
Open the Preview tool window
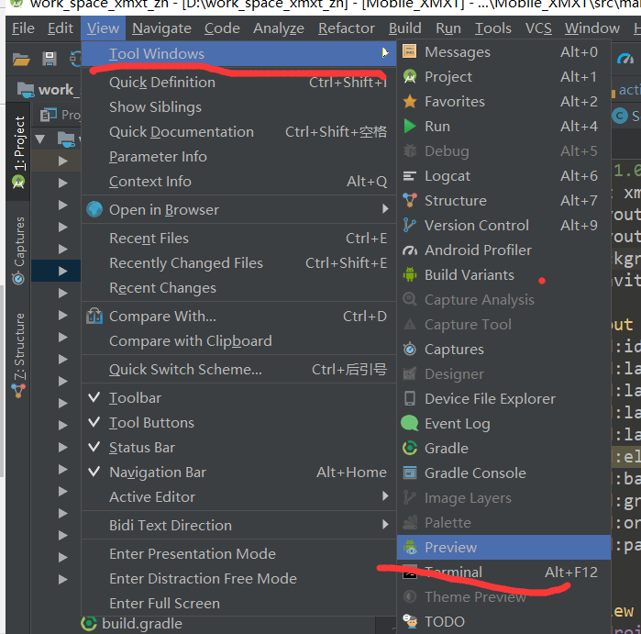[x=503, y=547]
